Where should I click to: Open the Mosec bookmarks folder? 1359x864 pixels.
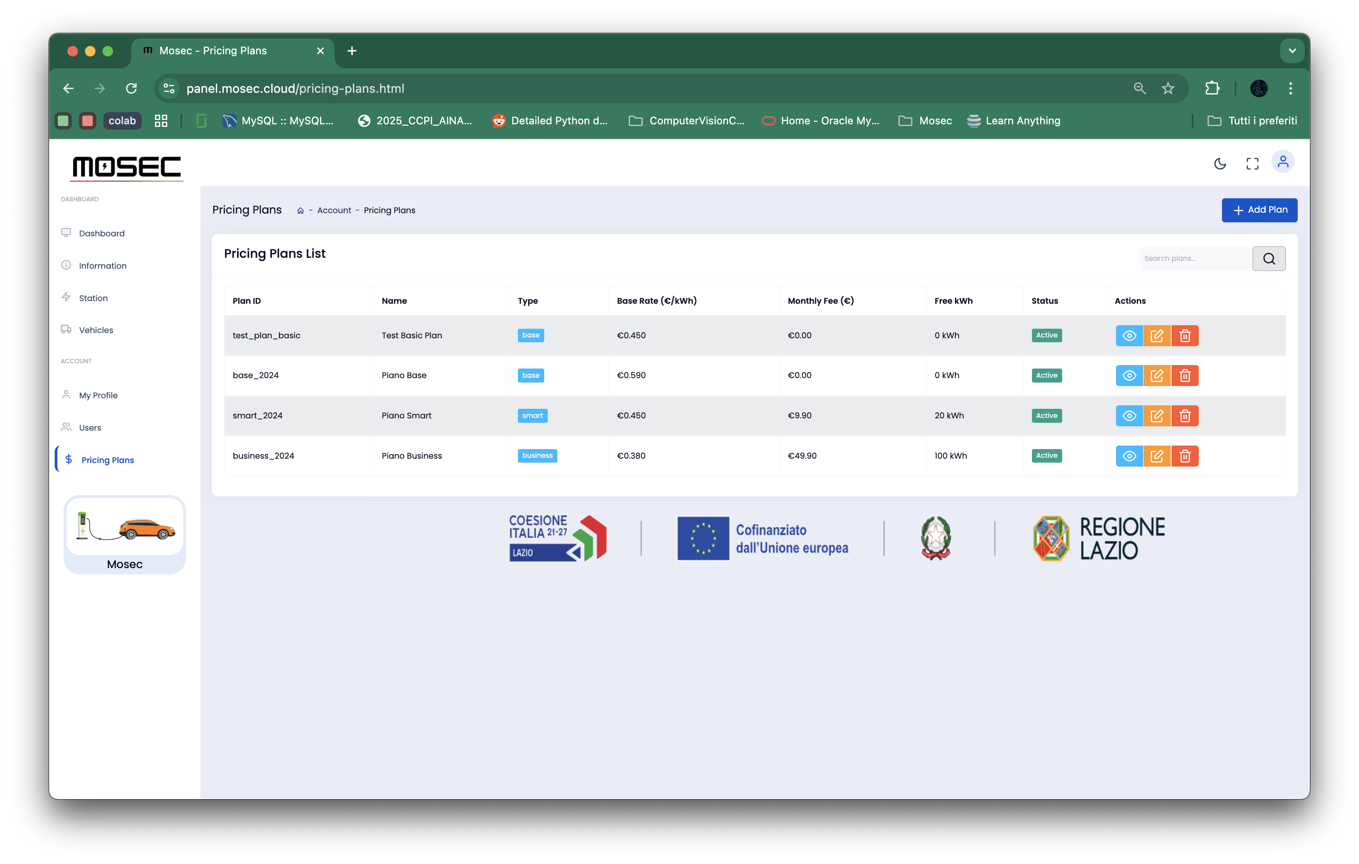pyautogui.click(x=925, y=121)
